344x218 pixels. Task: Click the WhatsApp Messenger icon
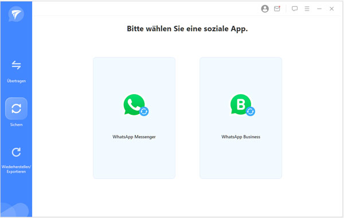click(136, 105)
